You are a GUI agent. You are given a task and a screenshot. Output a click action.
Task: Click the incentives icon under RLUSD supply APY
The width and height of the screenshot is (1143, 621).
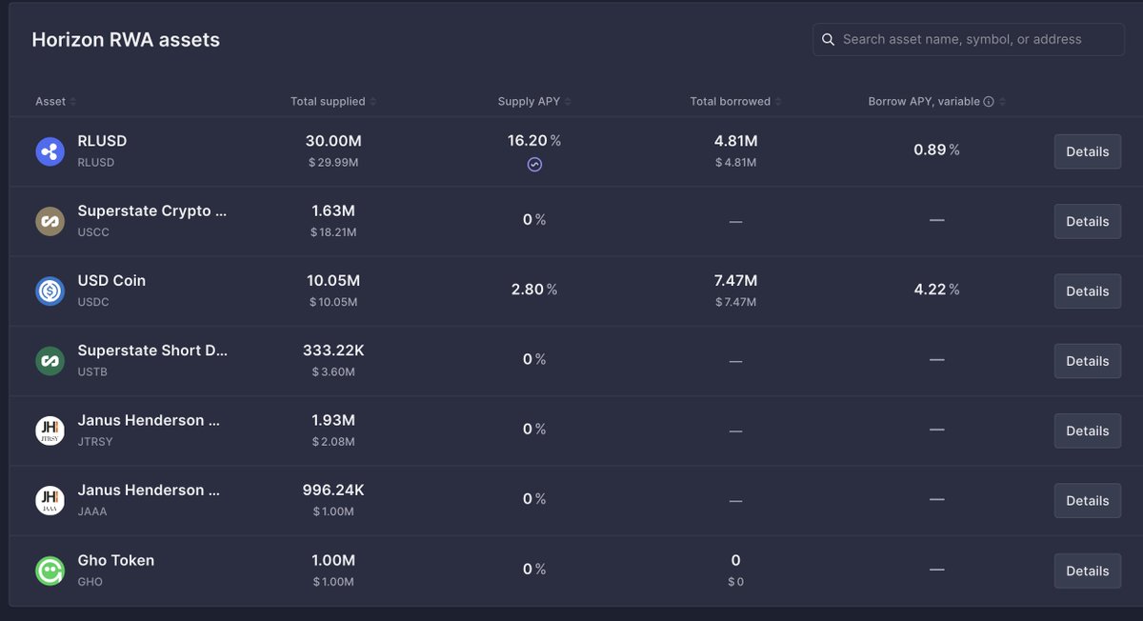click(x=534, y=164)
